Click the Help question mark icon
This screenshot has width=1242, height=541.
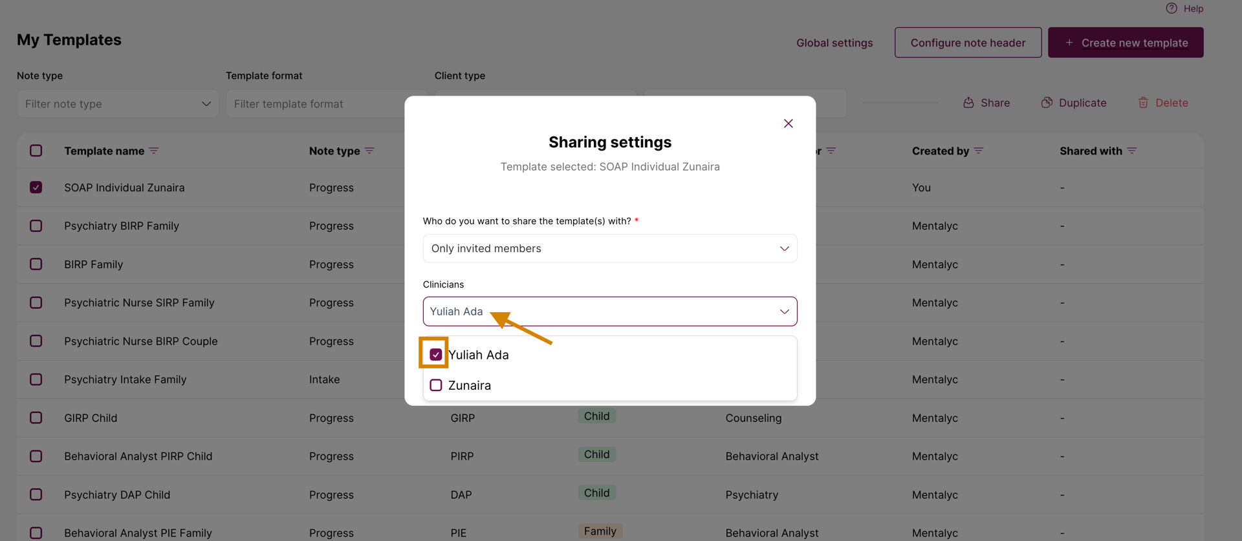tap(1171, 8)
